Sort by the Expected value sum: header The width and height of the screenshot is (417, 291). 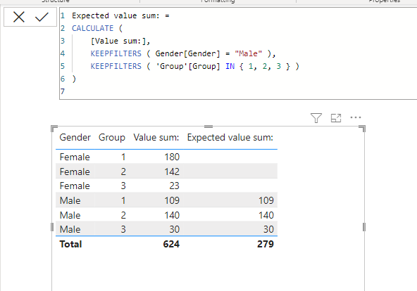[x=230, y=137]
